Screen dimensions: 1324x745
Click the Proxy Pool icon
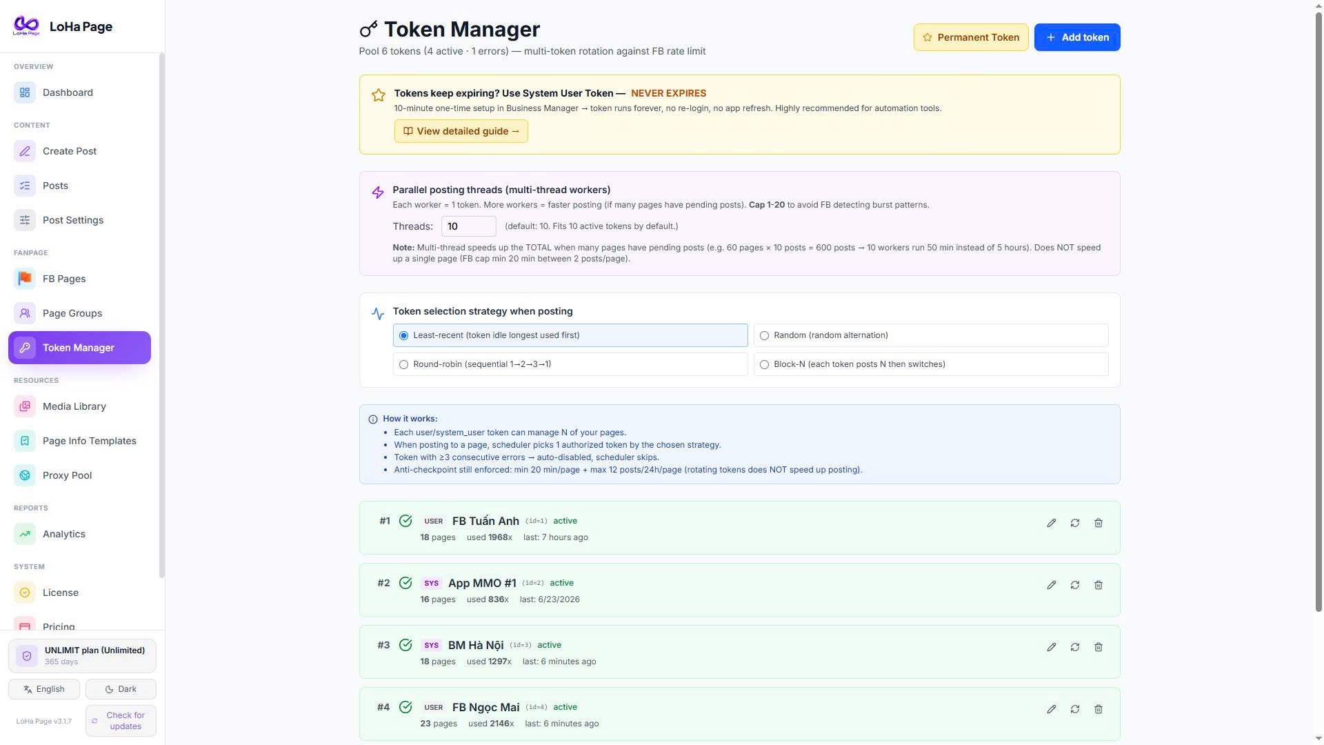[25, 475]
